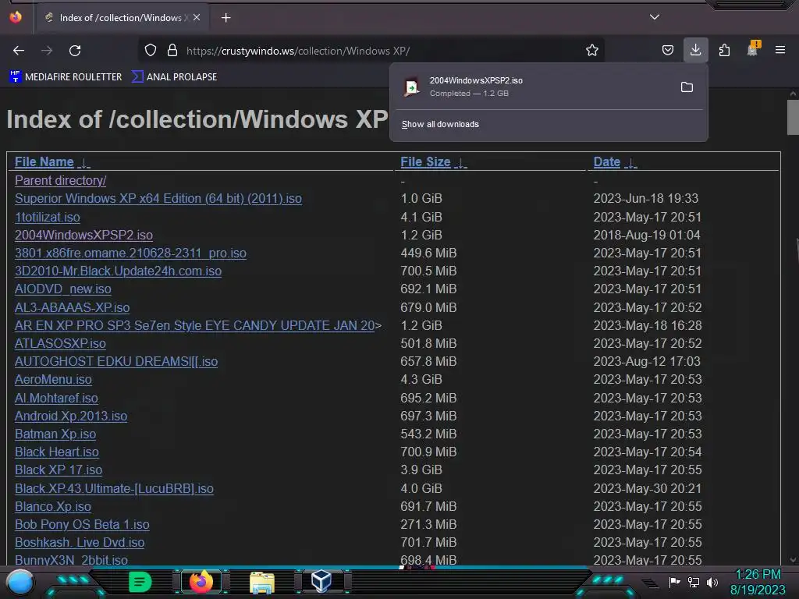Download Blanco.Xp.iso

[x=53, y=507]
